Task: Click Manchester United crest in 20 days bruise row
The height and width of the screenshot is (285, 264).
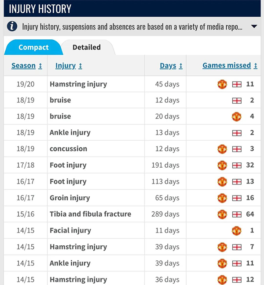Action: 237,116
